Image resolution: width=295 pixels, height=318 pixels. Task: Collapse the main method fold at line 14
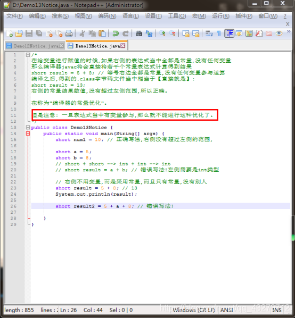tap(28, 133)
